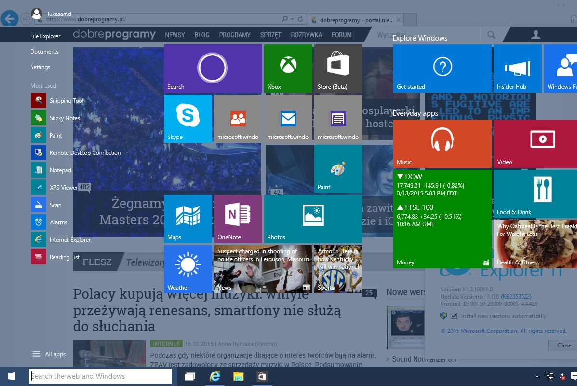Image resolution: width=577 pixels, height=386 pixels.
Task: Open Reading List from Most used
Action: point(55,257)
